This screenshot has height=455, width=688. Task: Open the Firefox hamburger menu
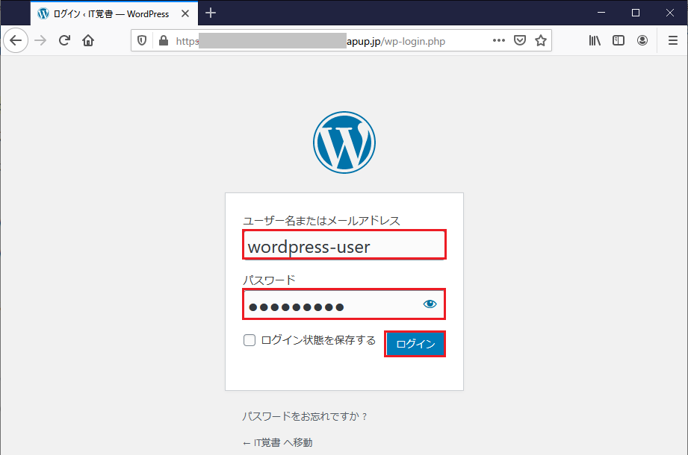click(x=672, y=41)
